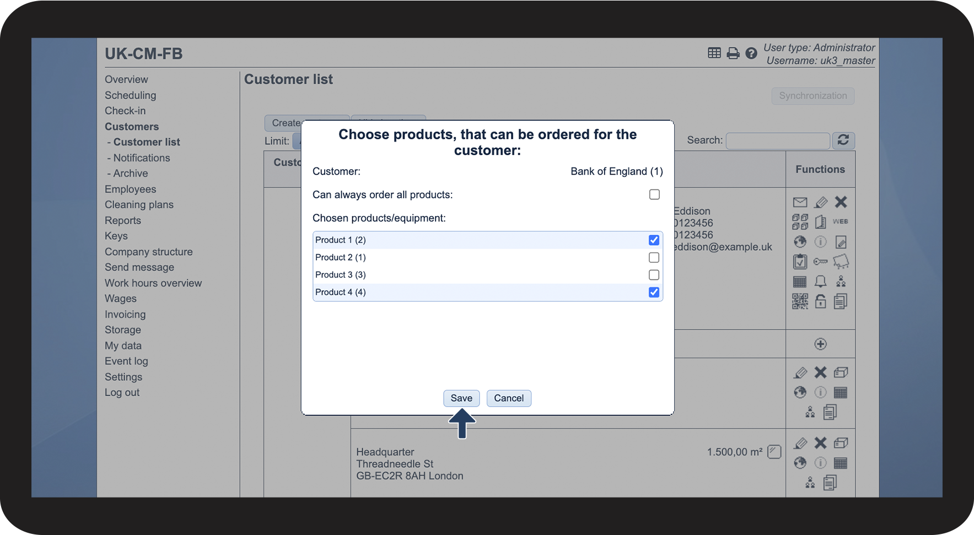The height and width of the screenshot is (535, 974).
Task: Click the documents icon in Headquarter row
Action: [830, 483]
